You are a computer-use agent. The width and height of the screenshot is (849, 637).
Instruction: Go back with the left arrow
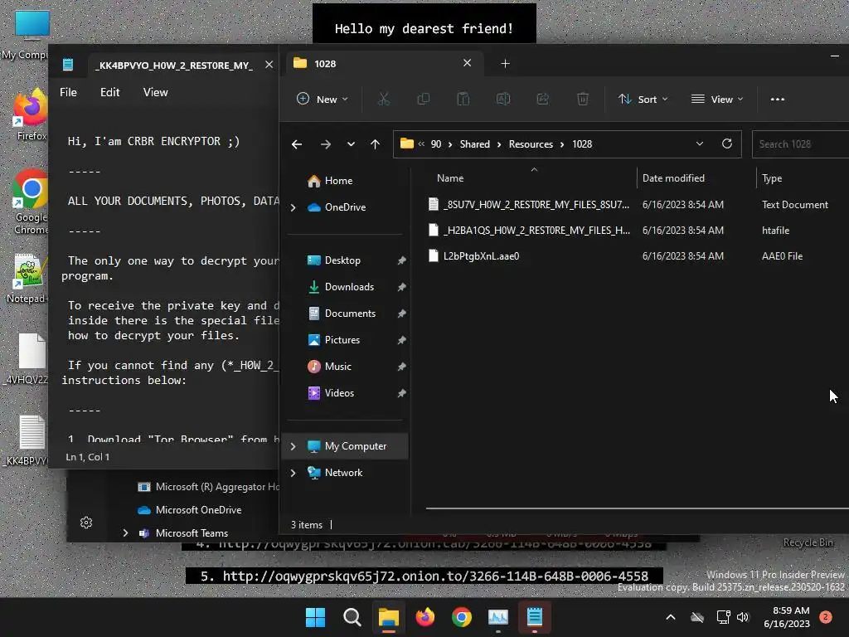297,144
